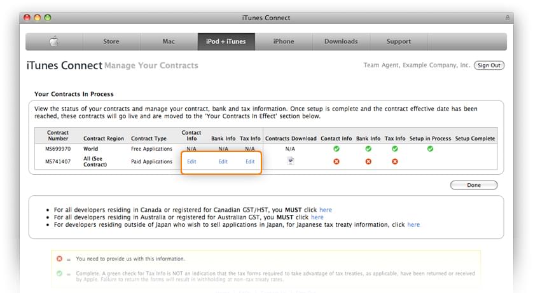The image size is (533, 293).
Task: Click the Done button
Action: 474,185
